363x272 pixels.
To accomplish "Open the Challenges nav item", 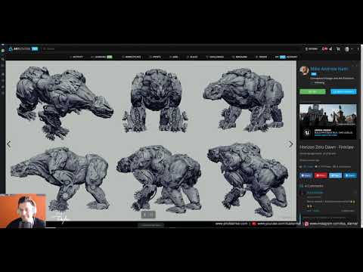I will tap(215, 57).
